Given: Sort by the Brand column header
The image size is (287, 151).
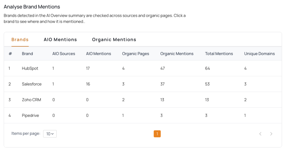Looking at the screenshot, I should [x=27, y=54].
